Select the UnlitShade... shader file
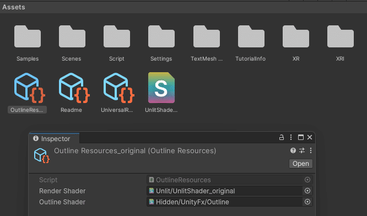Viewport: 367px width, 216px height. tap(161, 88)
